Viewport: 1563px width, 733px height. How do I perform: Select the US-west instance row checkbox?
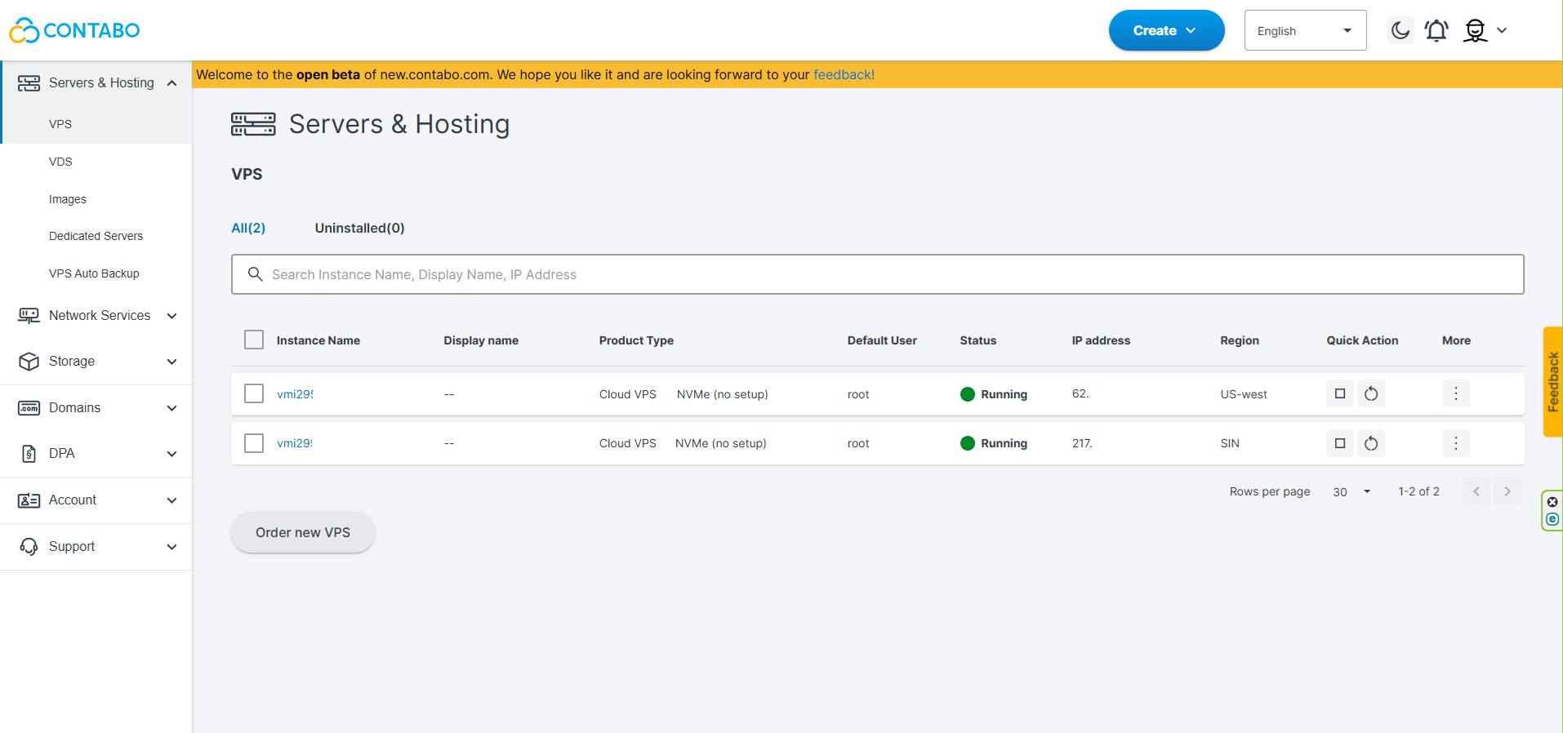254,393
